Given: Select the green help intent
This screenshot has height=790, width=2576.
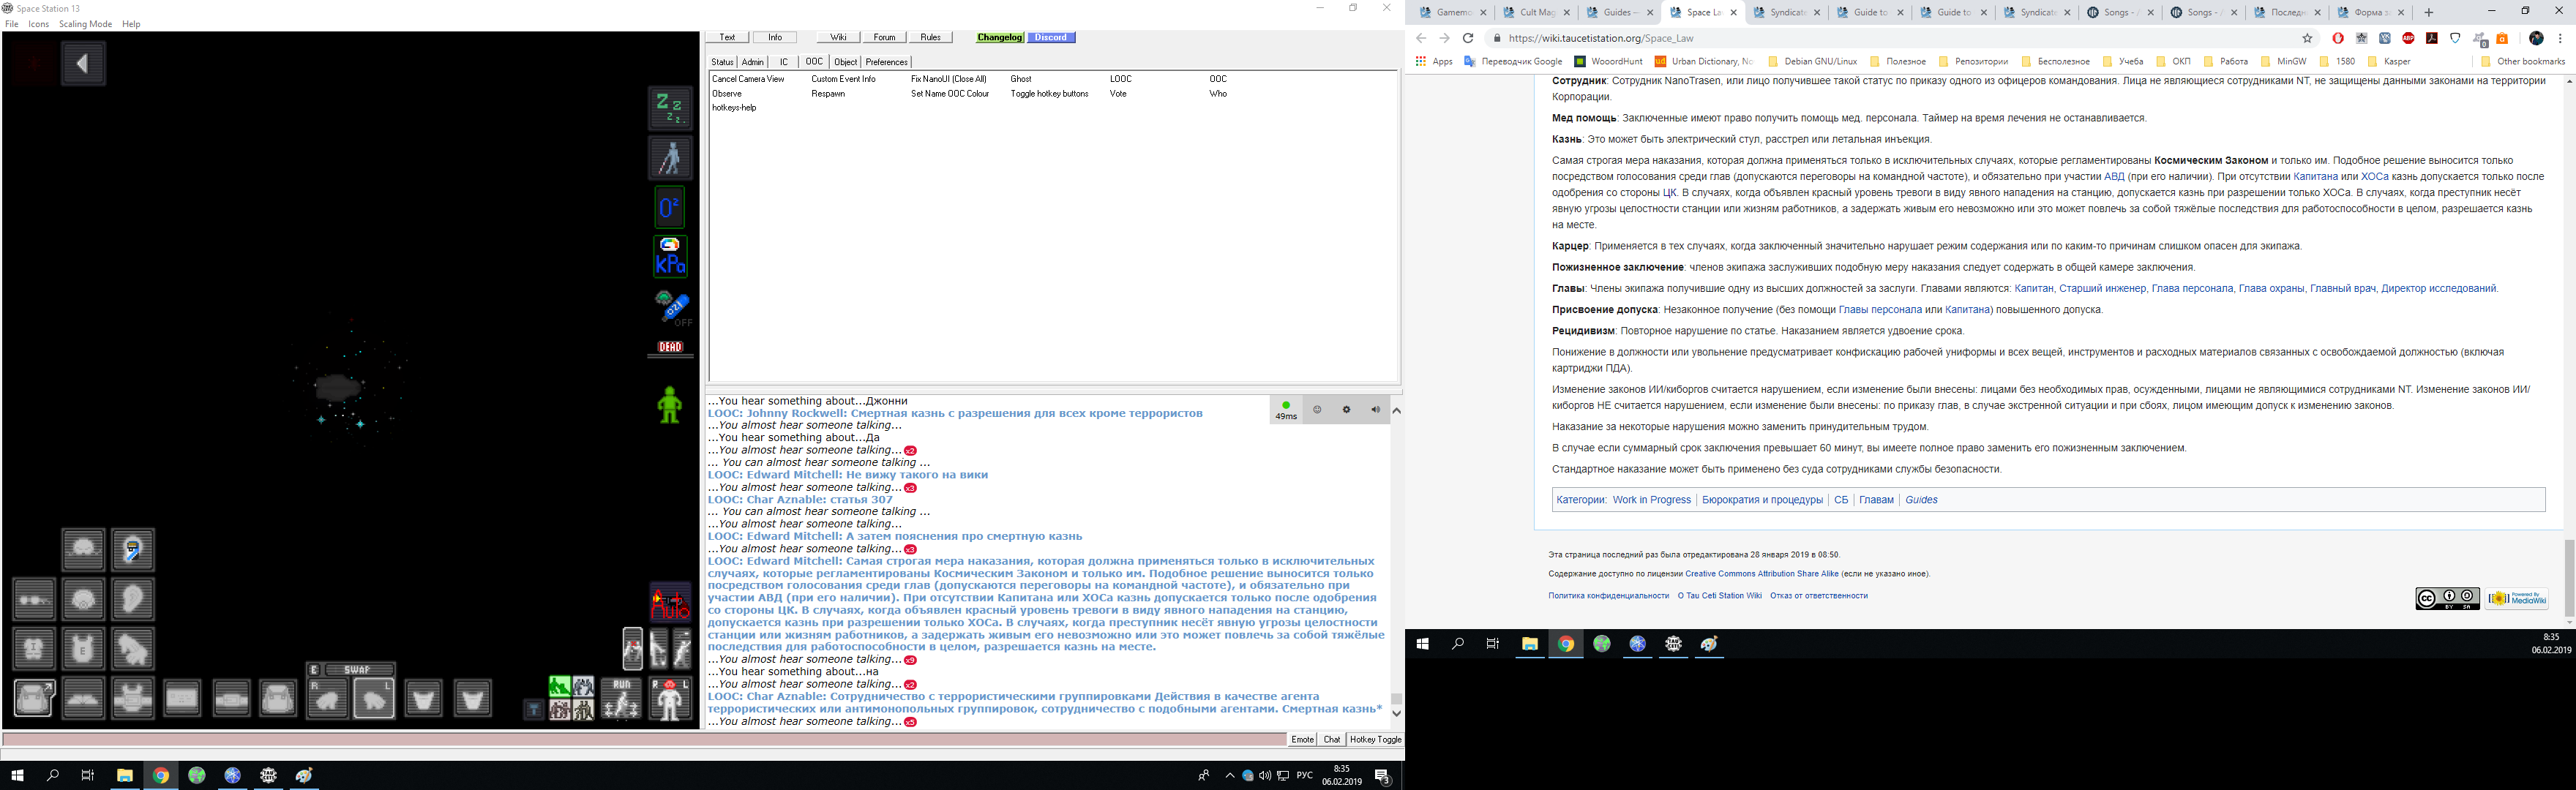Looking at the screenshot, I should (x=560, y=686).
